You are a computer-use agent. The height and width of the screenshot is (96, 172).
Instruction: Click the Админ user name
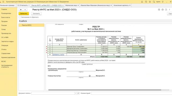tap(158, 2)
